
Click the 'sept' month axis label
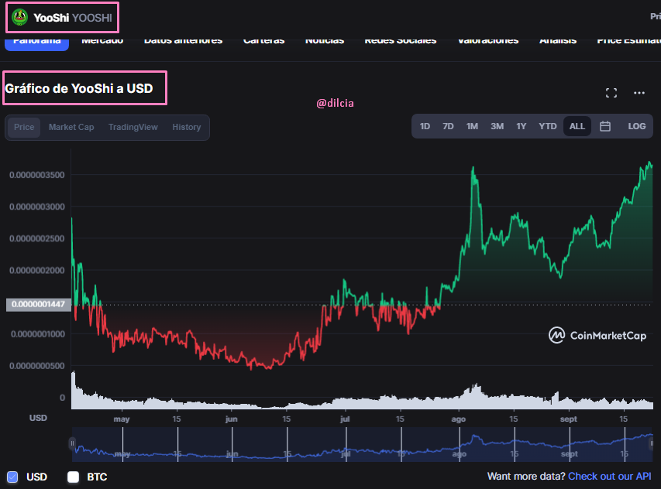[568, 419]
